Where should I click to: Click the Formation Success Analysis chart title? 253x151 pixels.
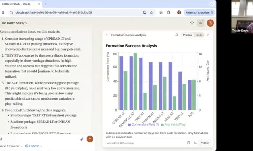click(131, 46)
